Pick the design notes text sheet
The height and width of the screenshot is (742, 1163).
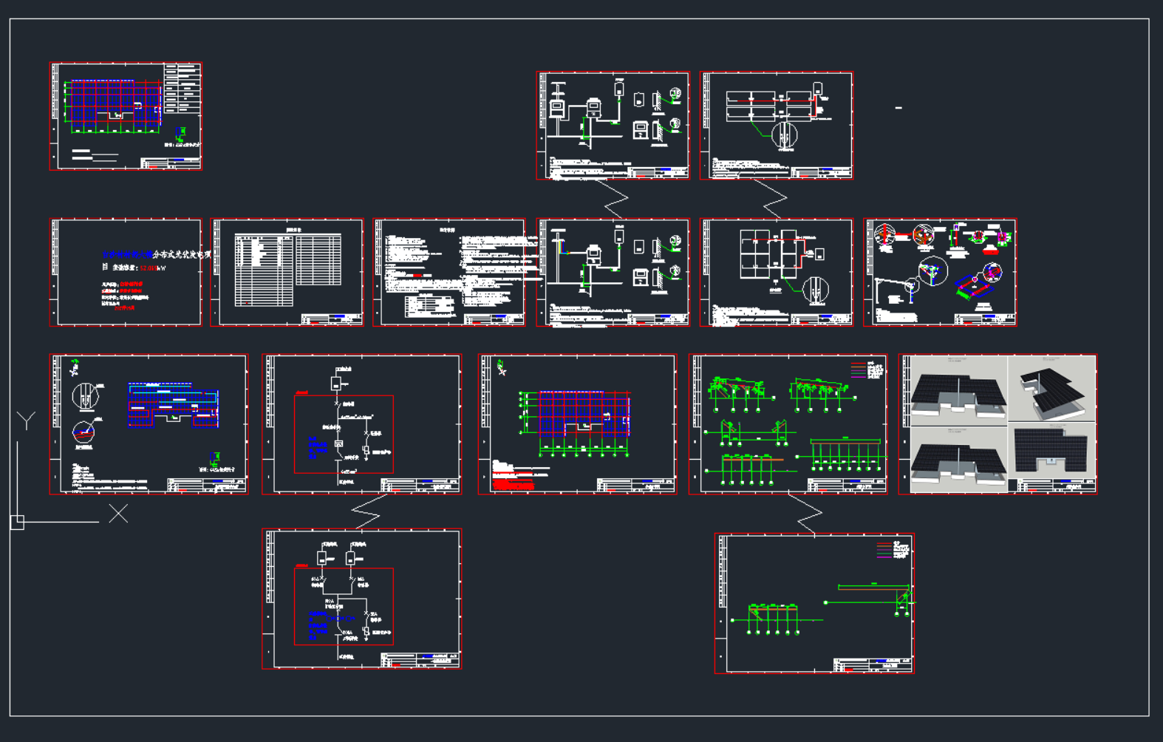[449, 272]
